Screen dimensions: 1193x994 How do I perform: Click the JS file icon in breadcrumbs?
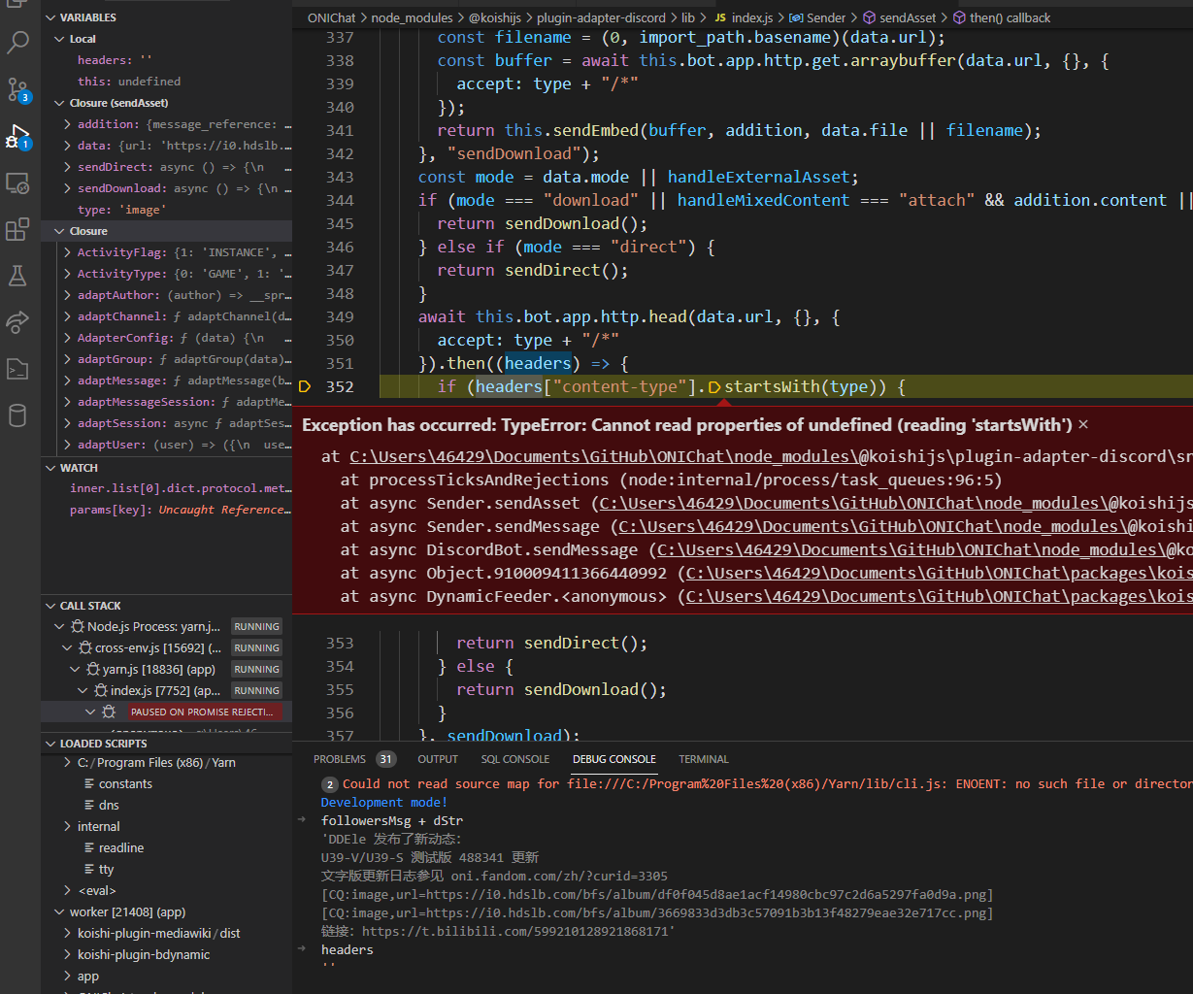(722, 17)
